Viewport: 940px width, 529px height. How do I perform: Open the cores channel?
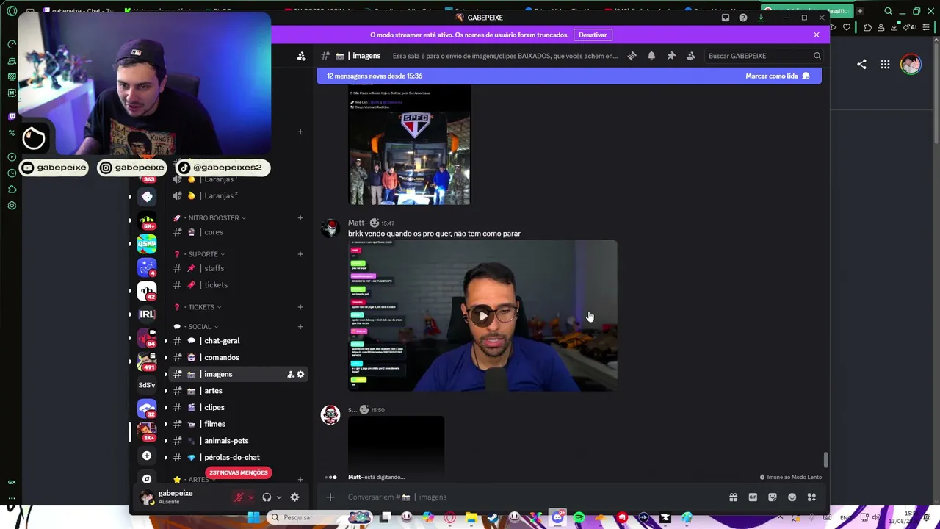tap(238, 232)
